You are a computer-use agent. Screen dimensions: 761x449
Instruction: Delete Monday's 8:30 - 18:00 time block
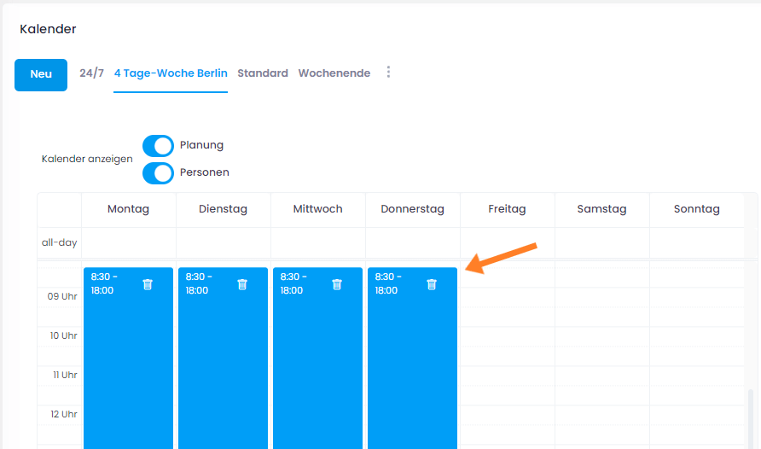(148, 284)
